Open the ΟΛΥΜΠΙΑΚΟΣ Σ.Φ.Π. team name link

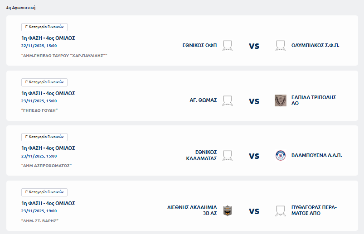coord(315,45)
